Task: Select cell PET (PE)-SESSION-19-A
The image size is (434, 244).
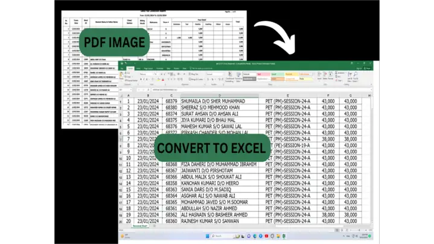Action: [290, 146]
